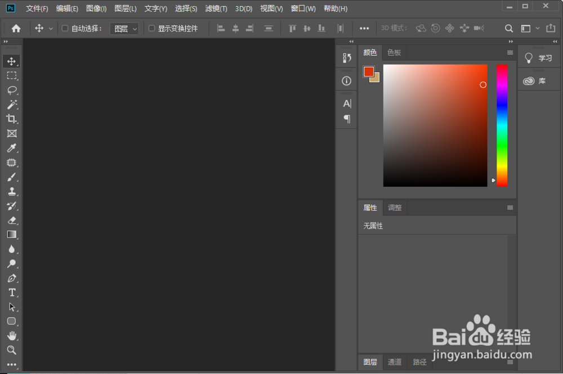The height and width of the screenshot is (374, 563).
Task: Align top edges icon
Action: pos(293,28)
